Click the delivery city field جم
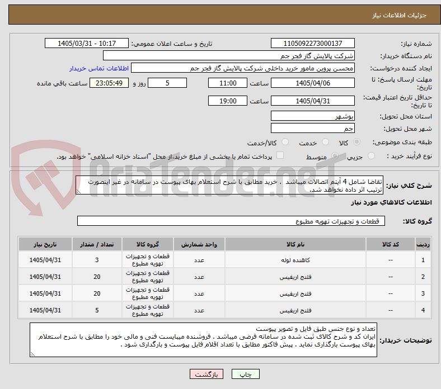Screen dimensions: 441x389 coord(312,129)
